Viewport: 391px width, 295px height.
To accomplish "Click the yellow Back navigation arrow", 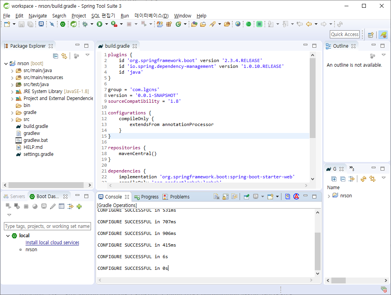I will click(309, 24).
